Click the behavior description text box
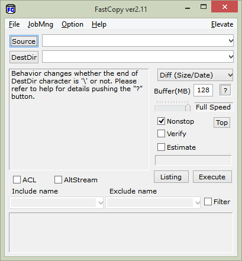 (79, 120)
